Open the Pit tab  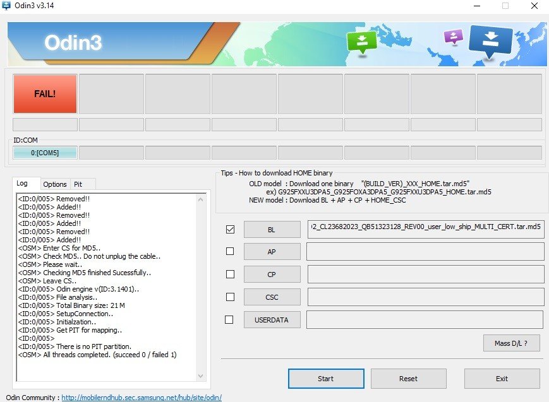point(78,184)
